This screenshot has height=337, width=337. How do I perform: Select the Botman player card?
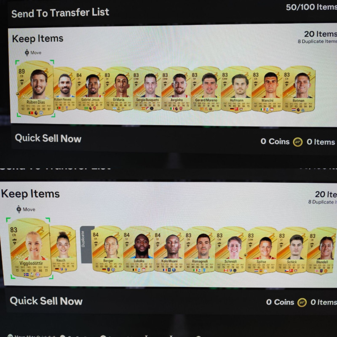click(x=299, y=89)
